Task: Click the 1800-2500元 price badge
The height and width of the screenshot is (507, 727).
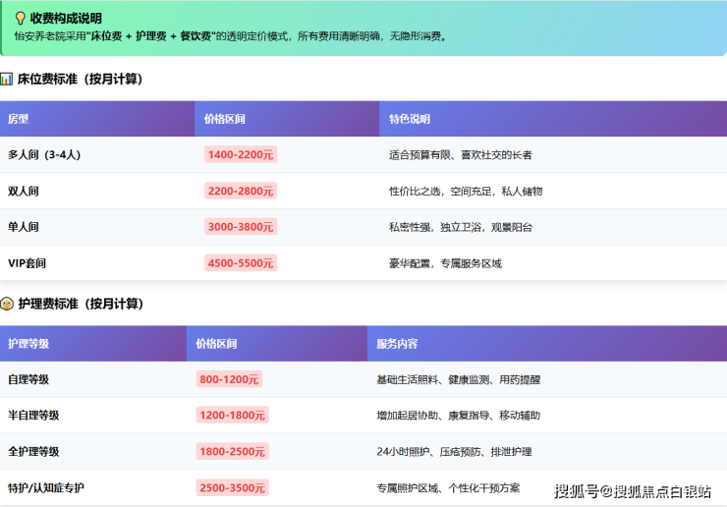Action: (x=233, y=452)
